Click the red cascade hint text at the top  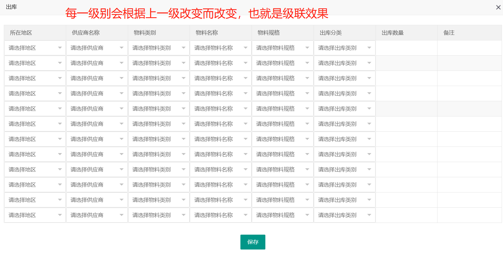click(196, 14)
